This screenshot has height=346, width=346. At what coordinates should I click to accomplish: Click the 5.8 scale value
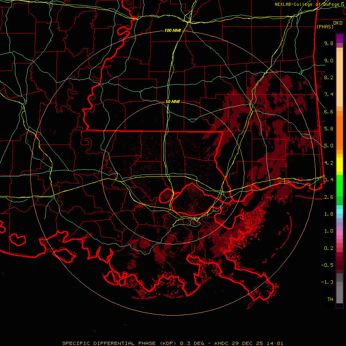[x=329, y=129]
